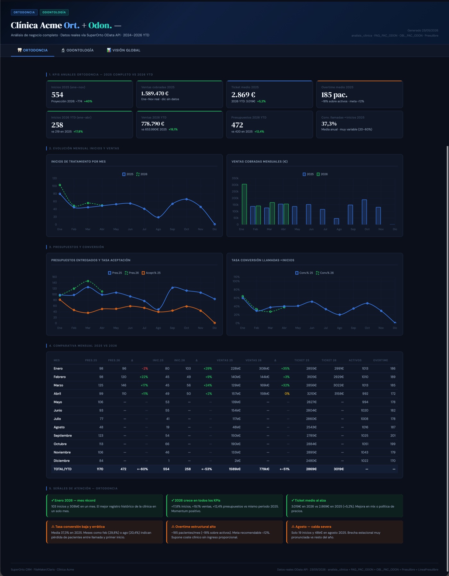The width and height of the screenshot is (449, 576).
Task: Click the OVERTIME column header
Action: (x=380, y=360)
